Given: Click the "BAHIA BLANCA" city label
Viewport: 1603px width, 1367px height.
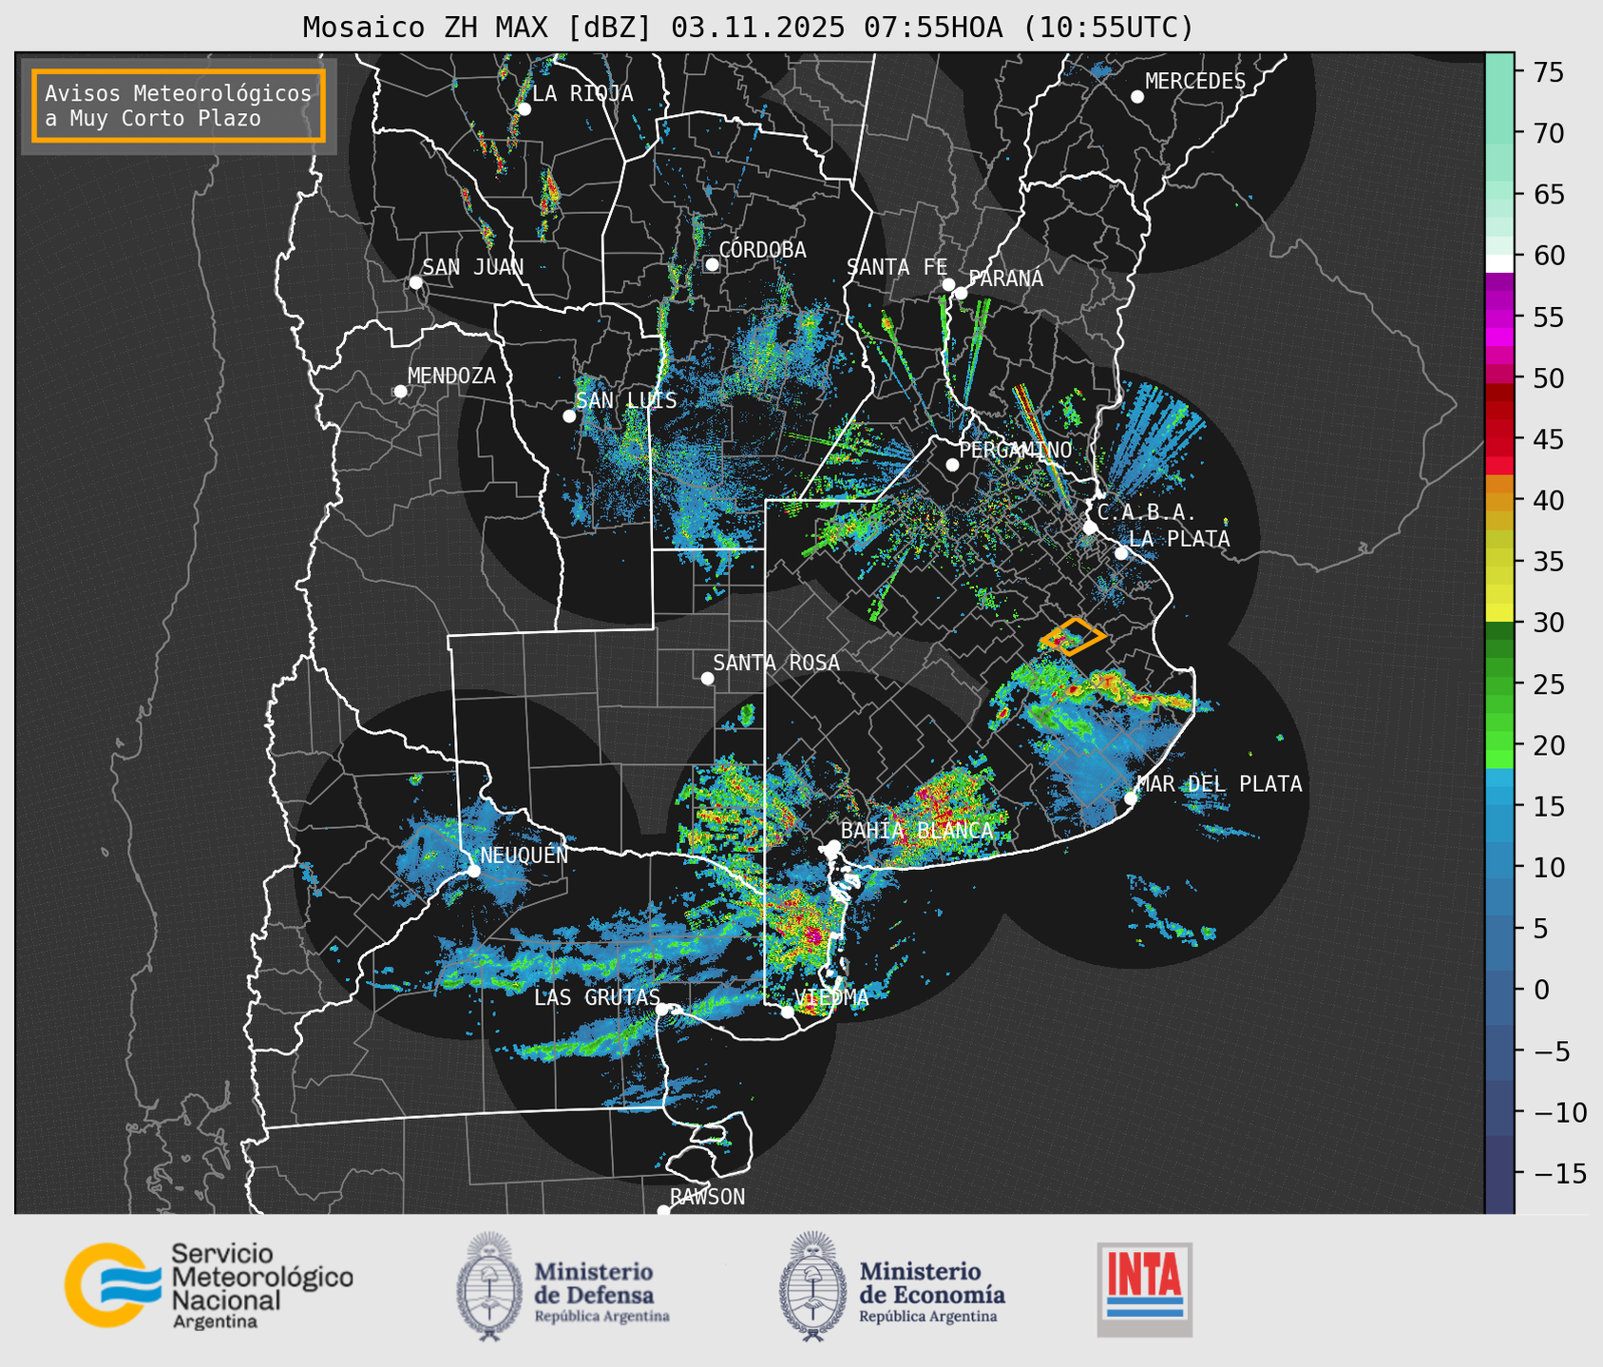Looking at the screenshot, I should (x=917, y=831).
